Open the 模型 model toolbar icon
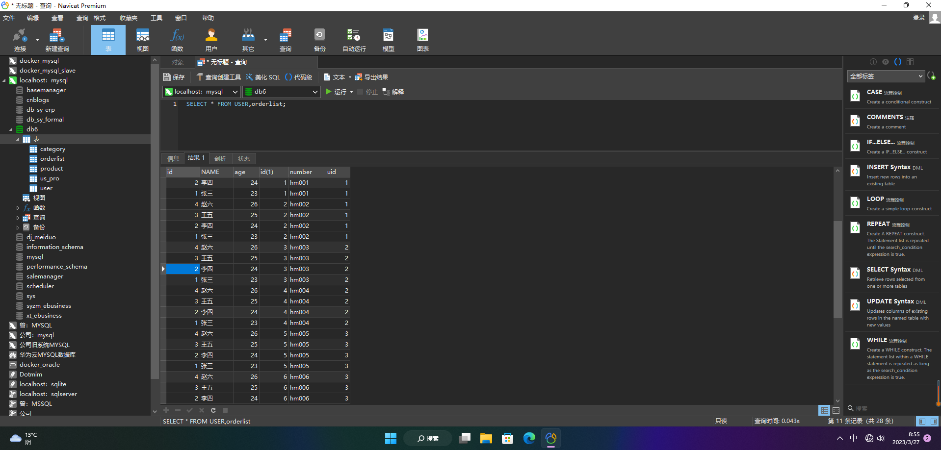This screenshot has width=941, height=450. (389, 40)
